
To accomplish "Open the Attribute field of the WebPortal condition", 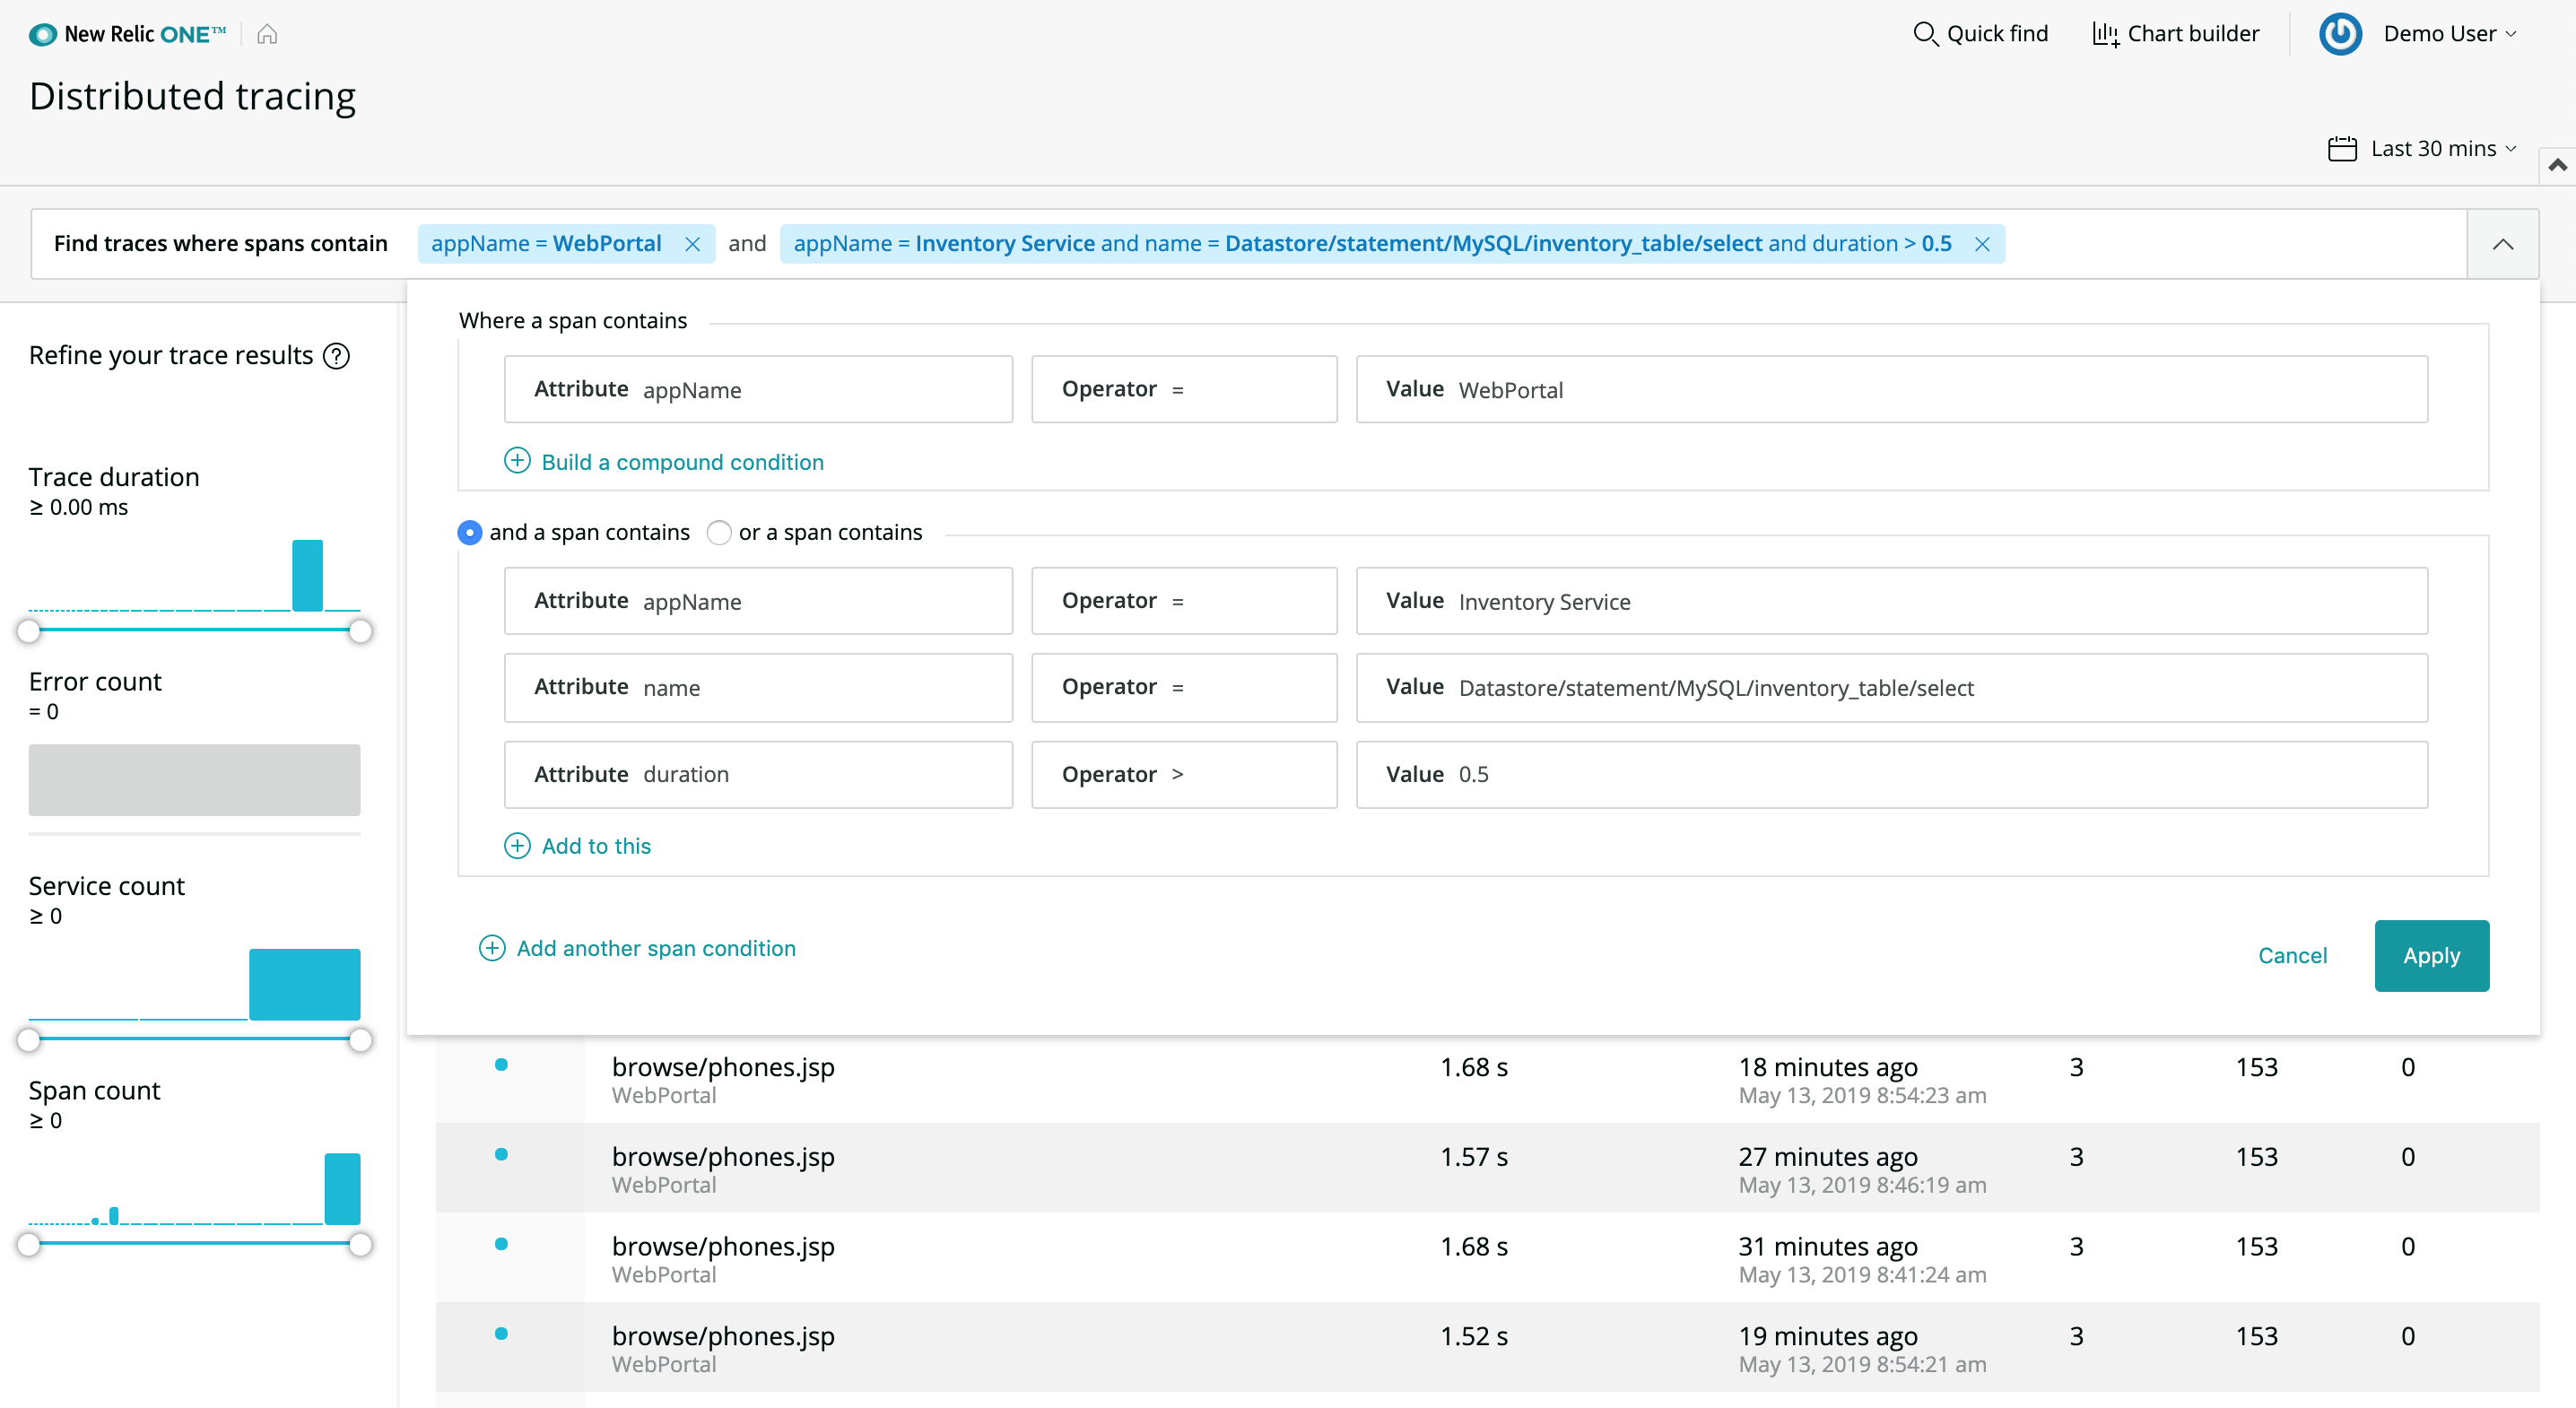I will point(758,389).
